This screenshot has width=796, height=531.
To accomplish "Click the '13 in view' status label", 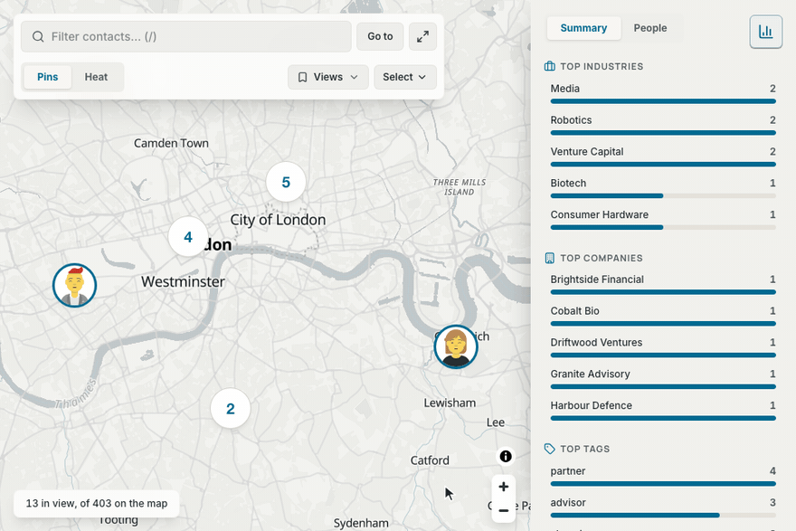I will [x=97, y=504].
